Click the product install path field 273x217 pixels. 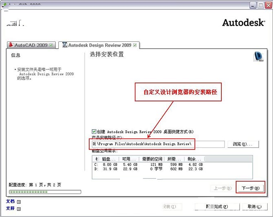[158, 144]
